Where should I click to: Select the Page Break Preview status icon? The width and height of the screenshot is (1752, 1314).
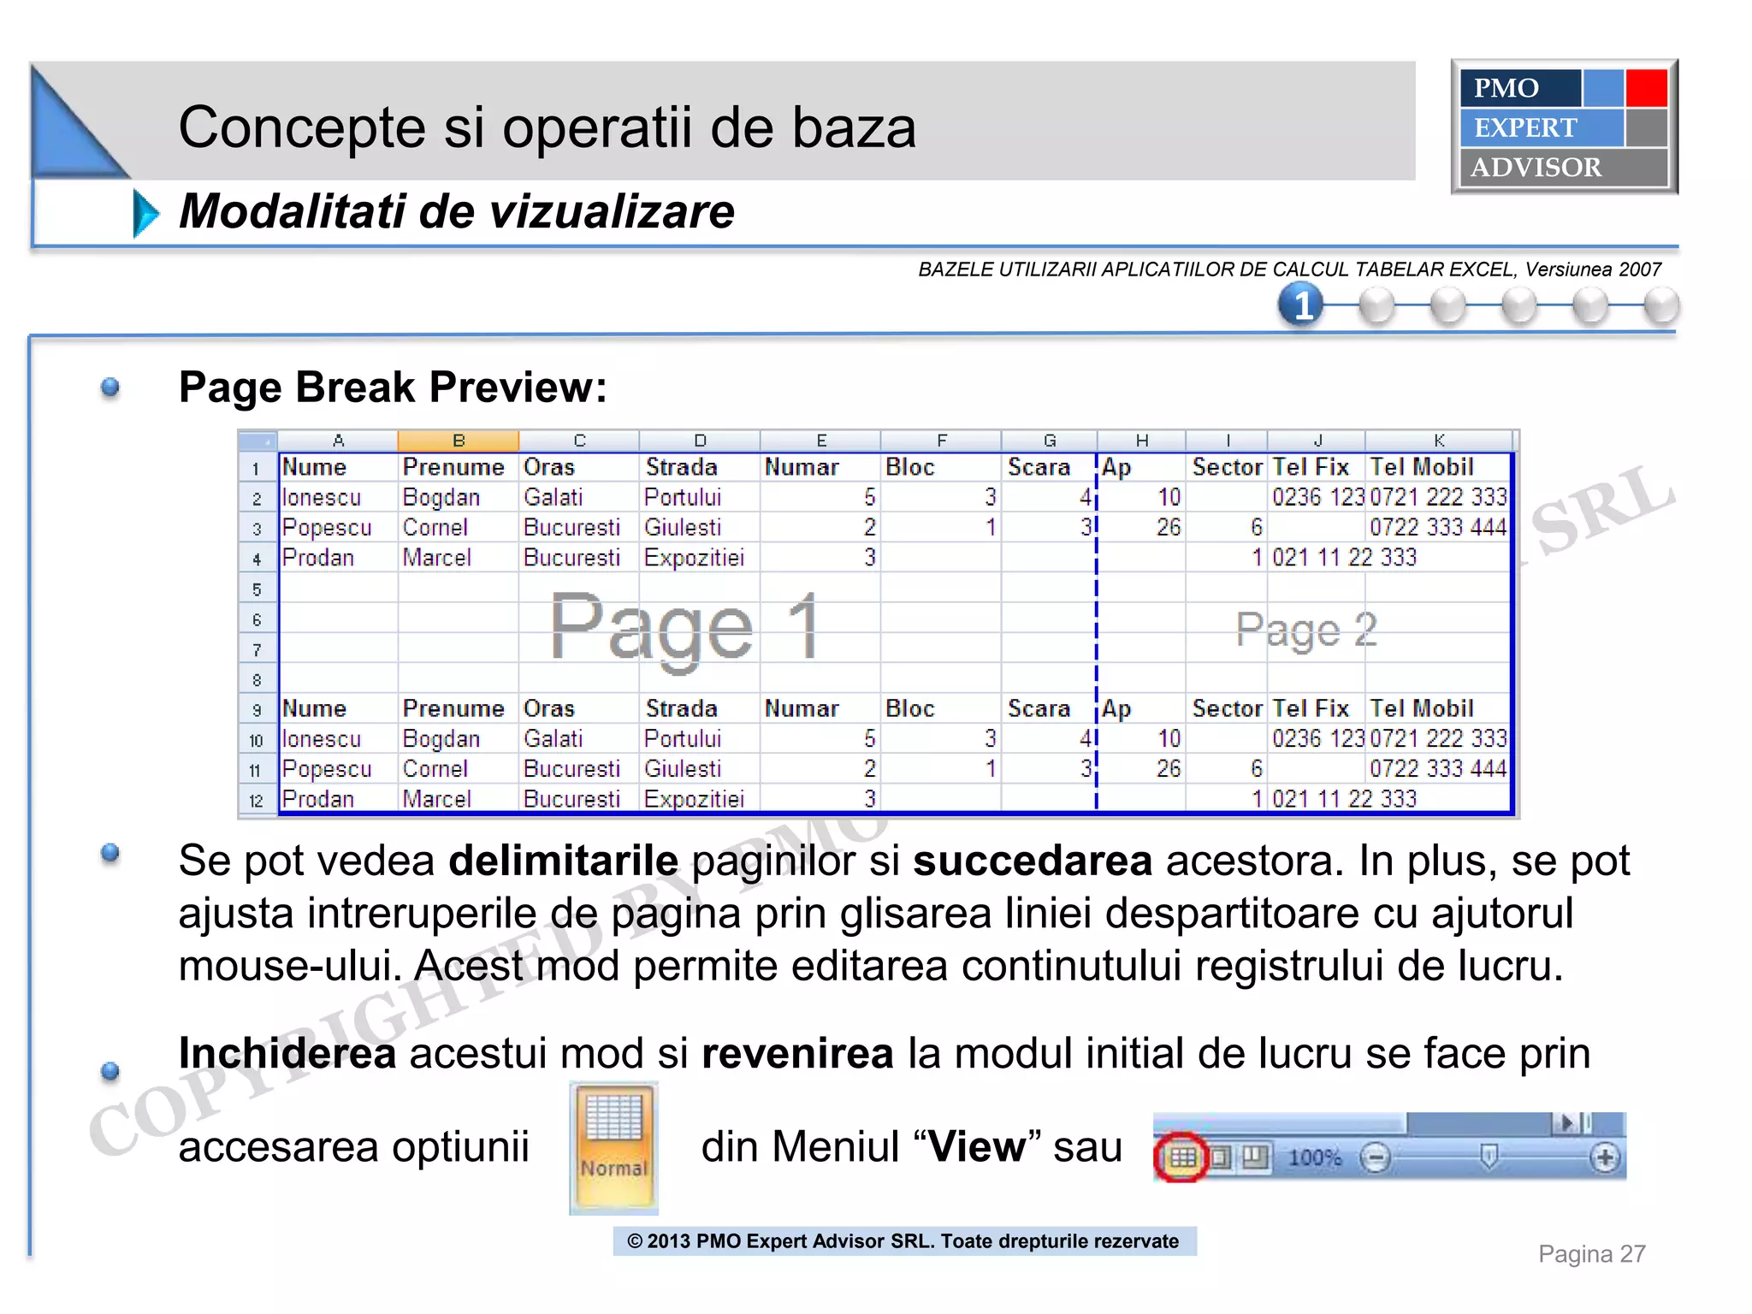(1255, 1158)
